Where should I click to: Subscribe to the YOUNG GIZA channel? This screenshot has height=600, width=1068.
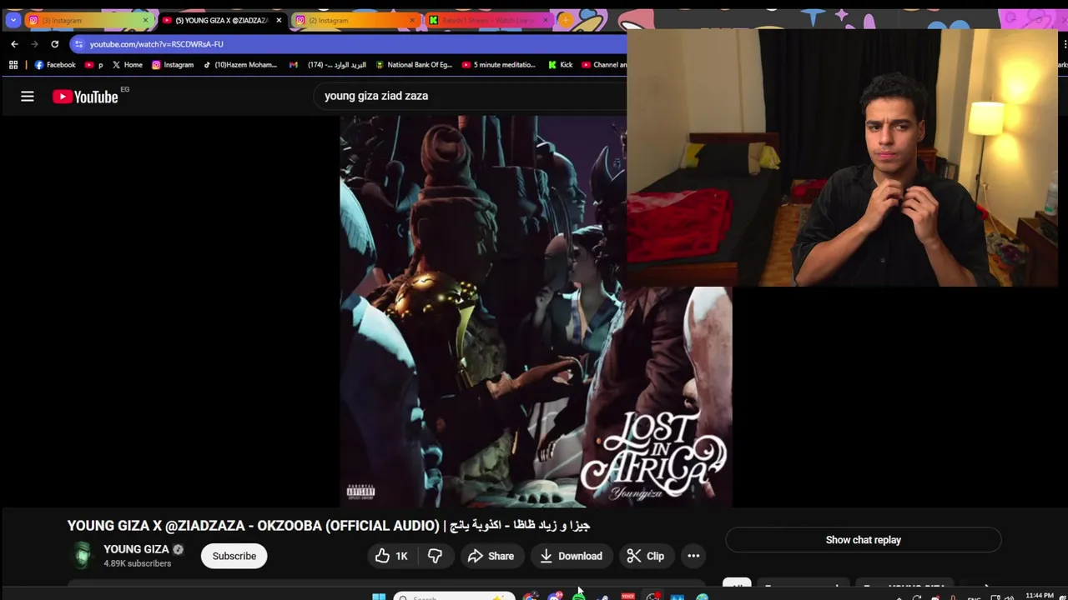point(234,556)
